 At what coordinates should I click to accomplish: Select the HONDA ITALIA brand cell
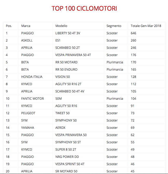pyautogui.click(x=32, y=77)
